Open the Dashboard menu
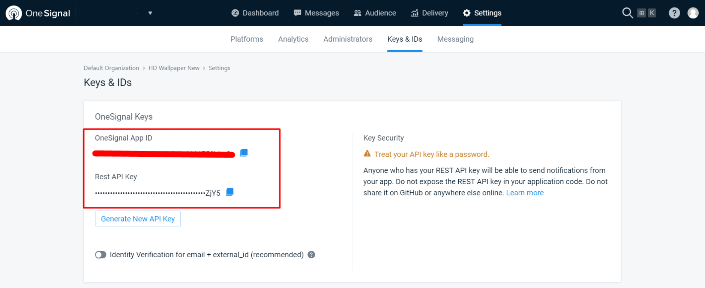 [255, 13]
